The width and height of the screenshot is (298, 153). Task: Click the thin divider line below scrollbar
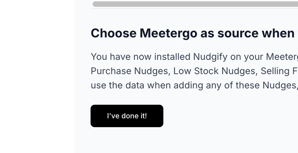194,8
